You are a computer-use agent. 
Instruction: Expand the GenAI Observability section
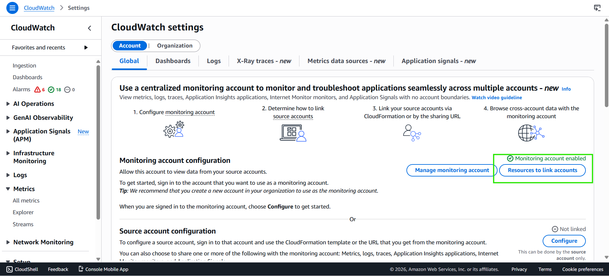pos(8,118)
